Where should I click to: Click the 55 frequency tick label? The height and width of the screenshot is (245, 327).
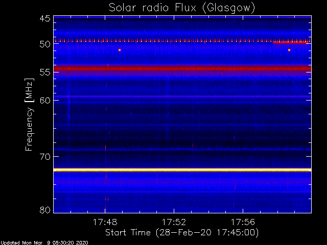pyautogui.click(x=45, y=72)
